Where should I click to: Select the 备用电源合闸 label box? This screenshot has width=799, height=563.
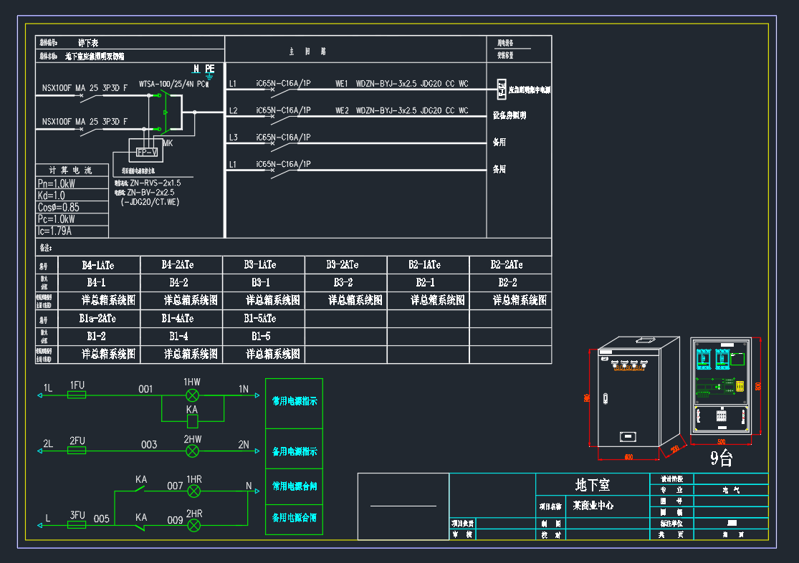coord(295,517)
